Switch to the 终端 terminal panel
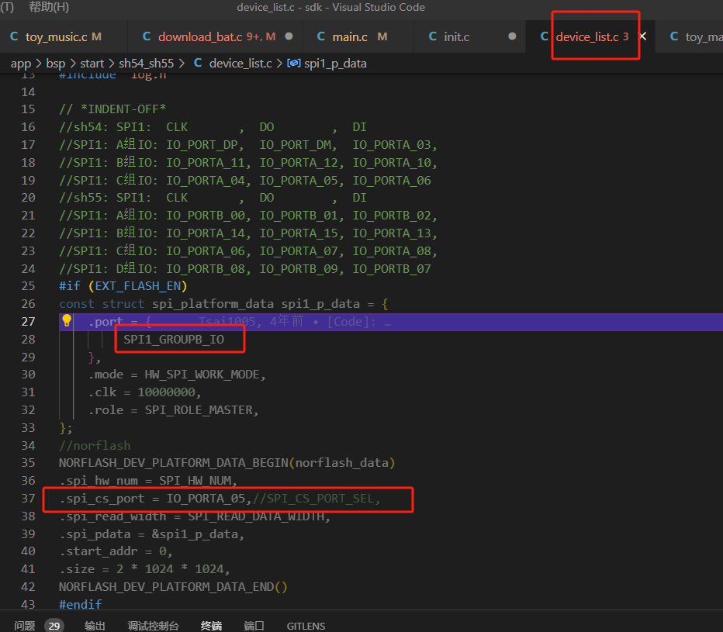Viewport: 723px width, 632px height. point(211,626)
